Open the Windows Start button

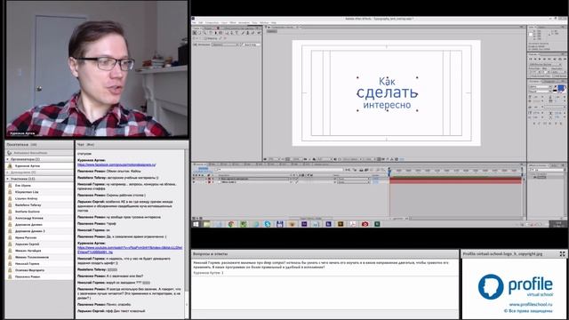click(196, 224)
